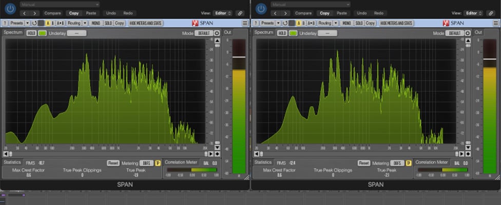Screen dimensions: 501x205
Task: Go to next preset in left window
Action: 34,13
